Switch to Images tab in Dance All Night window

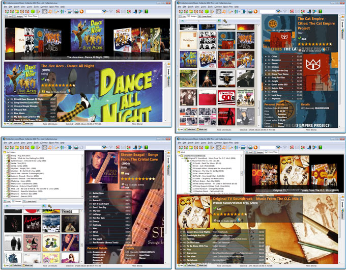click(x=18, y=16)
